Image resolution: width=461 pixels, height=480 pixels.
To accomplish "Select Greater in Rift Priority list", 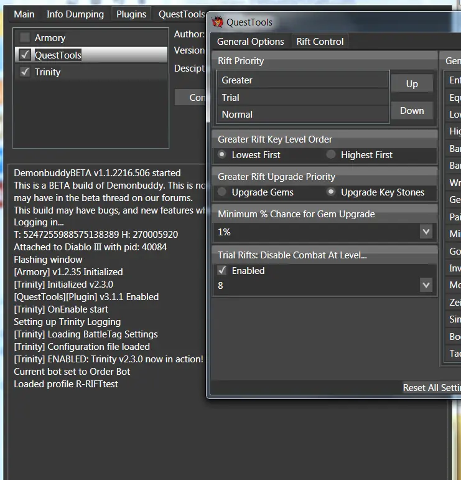I will click(302, 80).
